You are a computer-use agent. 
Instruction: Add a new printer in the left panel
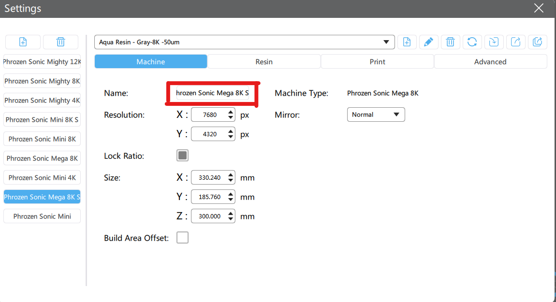[x=23, y=42]
